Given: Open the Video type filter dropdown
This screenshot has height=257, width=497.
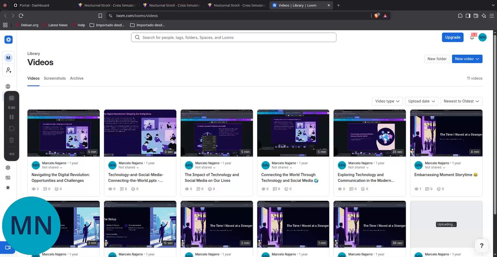Looking at the screenshot, I should pyautogui.click(x=388, y=101).
